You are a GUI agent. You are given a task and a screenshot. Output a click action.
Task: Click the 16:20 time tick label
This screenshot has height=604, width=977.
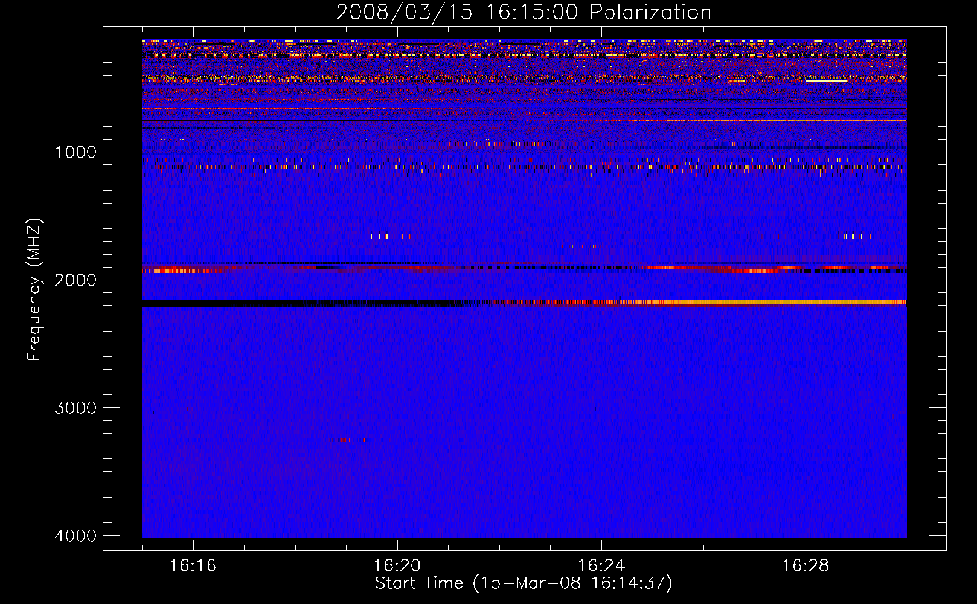pos(397,566)
